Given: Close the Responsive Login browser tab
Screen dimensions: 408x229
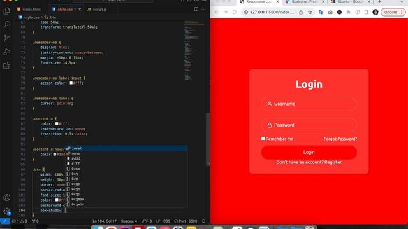Looking at the screenshot, I should 277,2.
